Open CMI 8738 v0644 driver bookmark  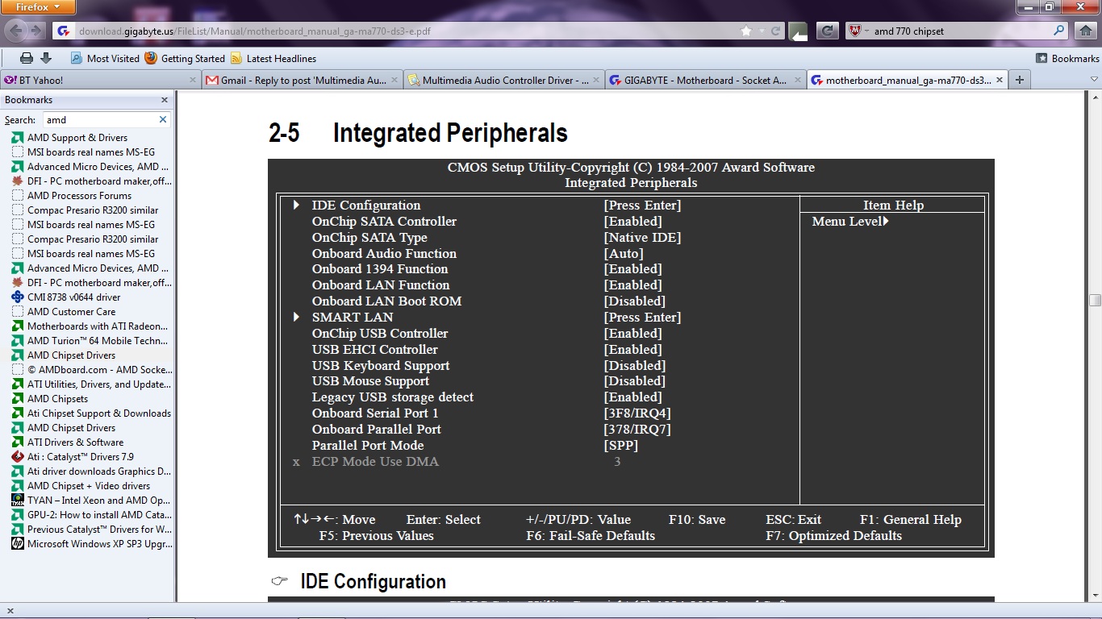tap(73, 297)
